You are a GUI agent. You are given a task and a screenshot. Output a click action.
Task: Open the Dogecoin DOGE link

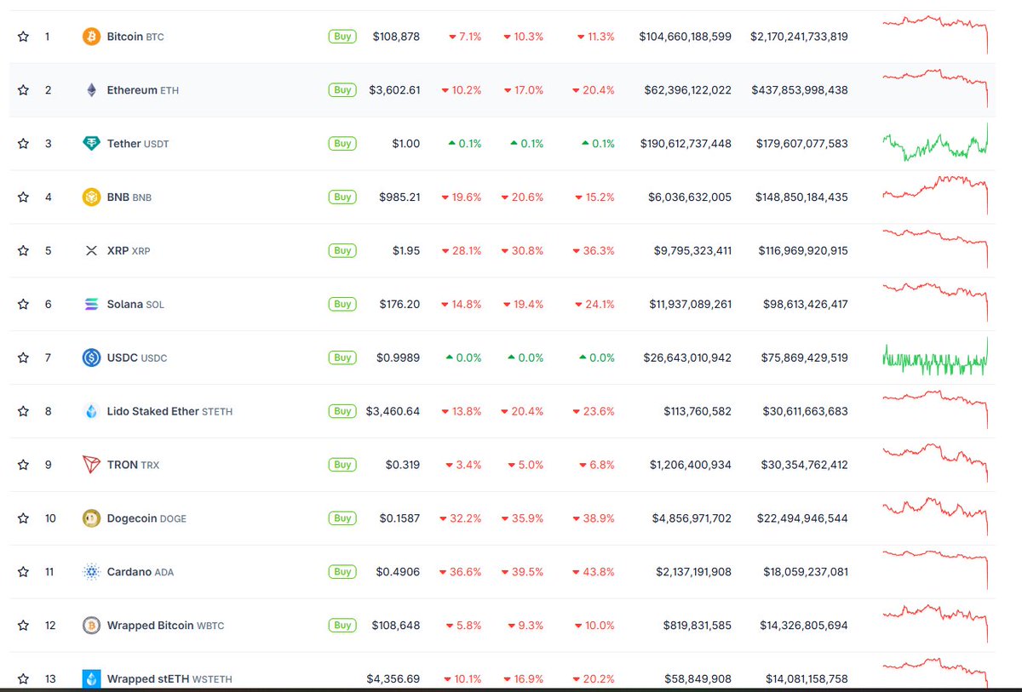146,518
